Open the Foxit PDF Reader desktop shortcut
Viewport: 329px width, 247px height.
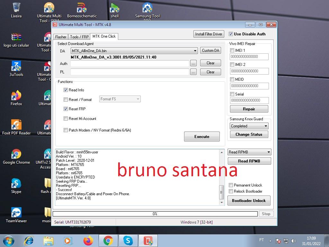click(16, 127)
